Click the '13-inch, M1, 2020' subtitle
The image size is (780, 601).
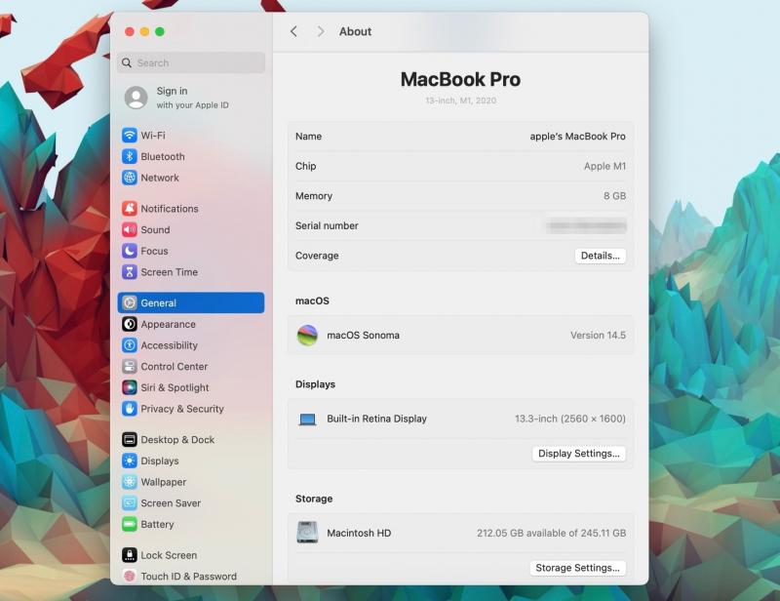pos(460,100)
